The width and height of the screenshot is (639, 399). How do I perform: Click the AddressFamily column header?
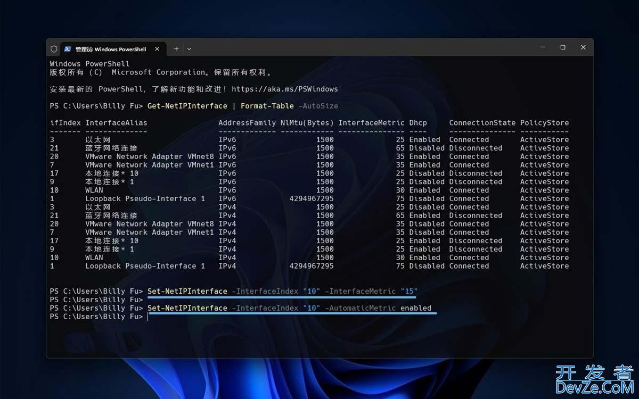pyautogui.click(x=247, y=123)
